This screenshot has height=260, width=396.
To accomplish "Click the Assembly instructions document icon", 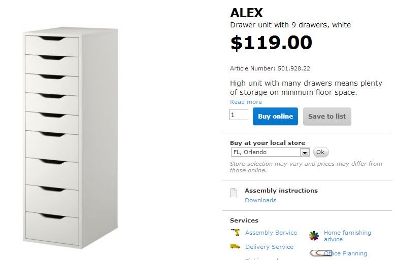I will (234, 193).
